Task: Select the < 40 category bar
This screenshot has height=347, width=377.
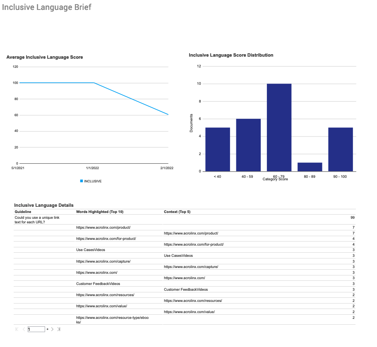Action: [217, 149]
